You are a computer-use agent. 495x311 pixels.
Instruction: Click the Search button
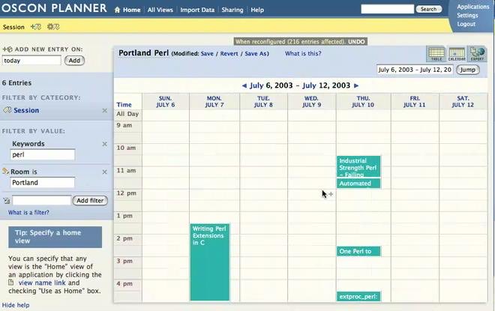(x=428, y=9)
